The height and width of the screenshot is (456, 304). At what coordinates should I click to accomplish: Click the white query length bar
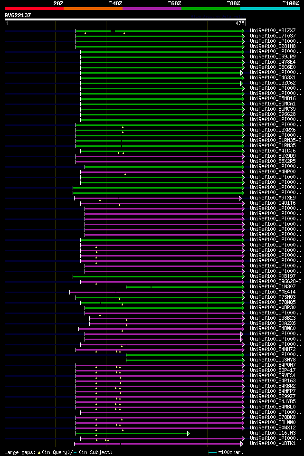tap(125, 19)
